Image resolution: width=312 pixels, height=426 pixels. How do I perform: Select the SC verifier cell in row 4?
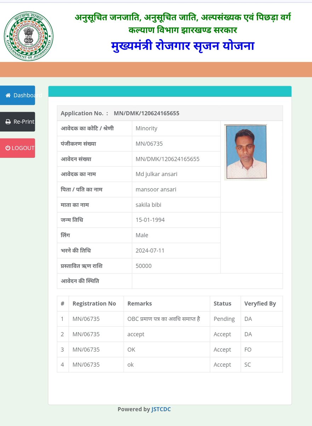pyautogui.click(x=248, y=365)
